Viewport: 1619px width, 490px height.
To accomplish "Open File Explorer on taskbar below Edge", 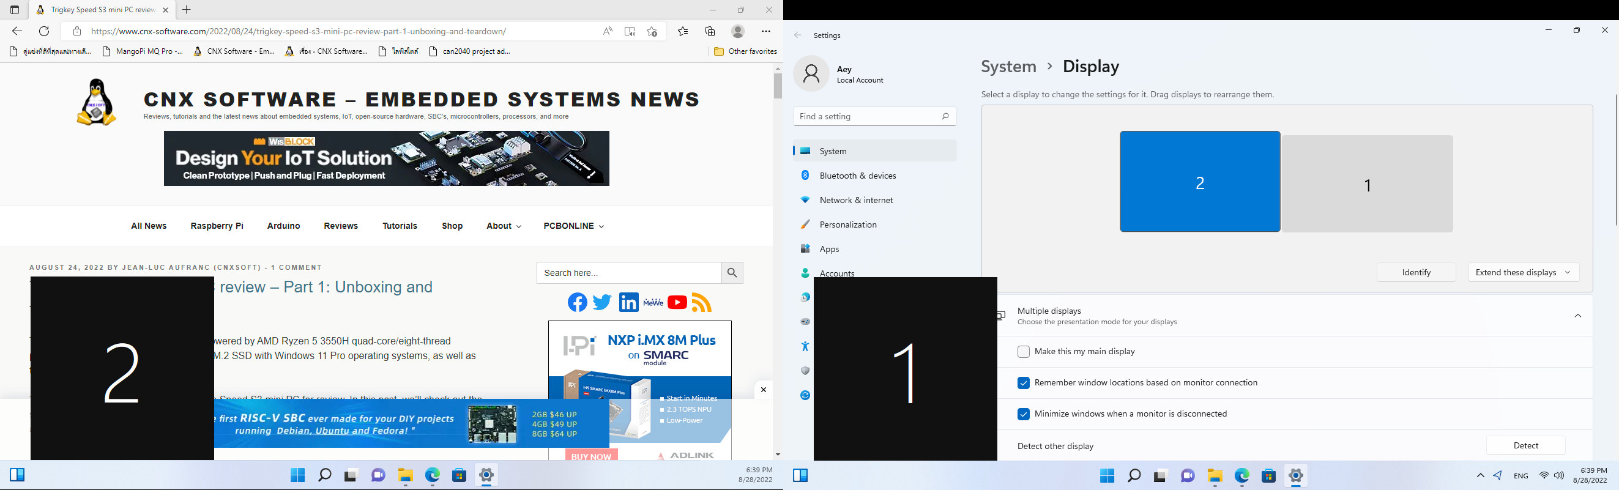I will (x=406, y=475).
